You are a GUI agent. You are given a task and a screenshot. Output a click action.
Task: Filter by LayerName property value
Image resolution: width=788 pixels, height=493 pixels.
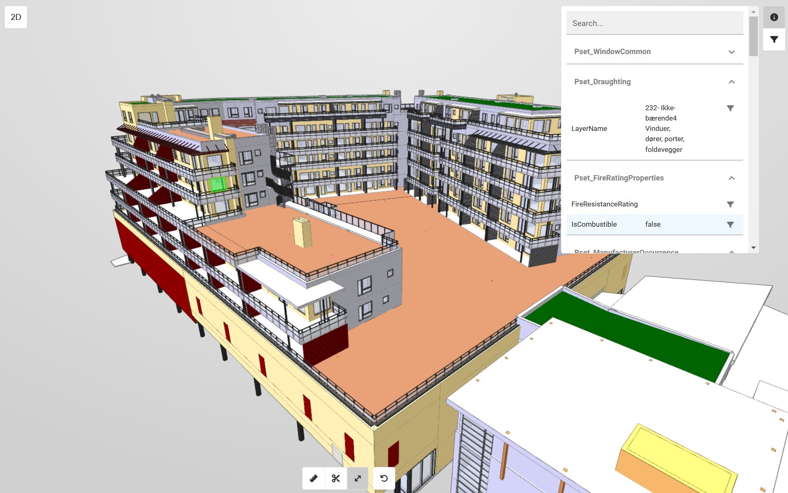coord(730,108)
